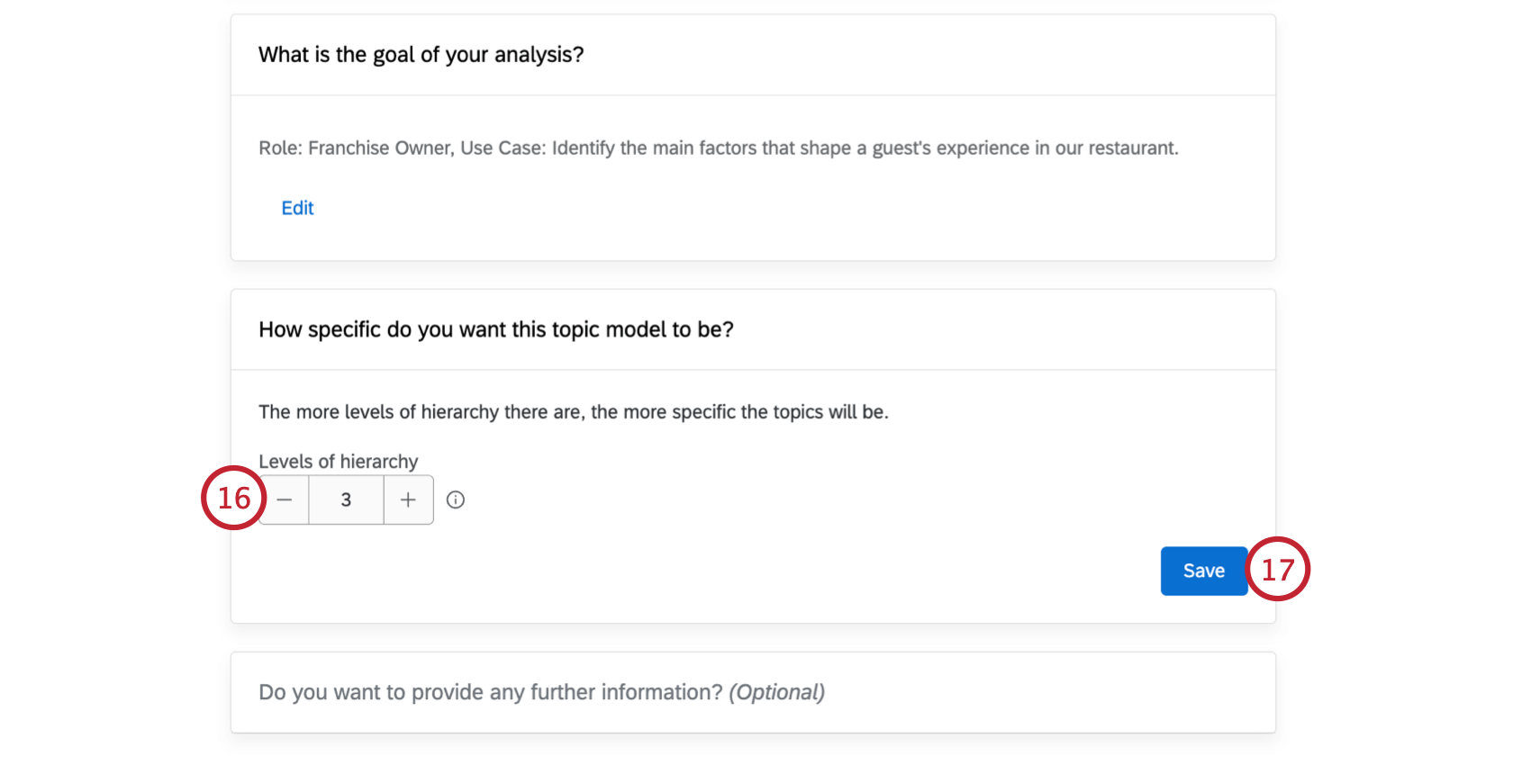Click the info icon beside hierarchy stepper
The height and width of the screenshot is (765, 1531).
[x=456, y=500]
